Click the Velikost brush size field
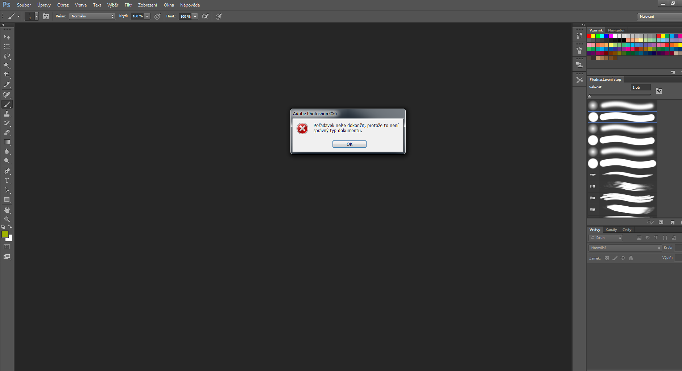The width and height of the screenshot is (682, 371). [640, 87]
